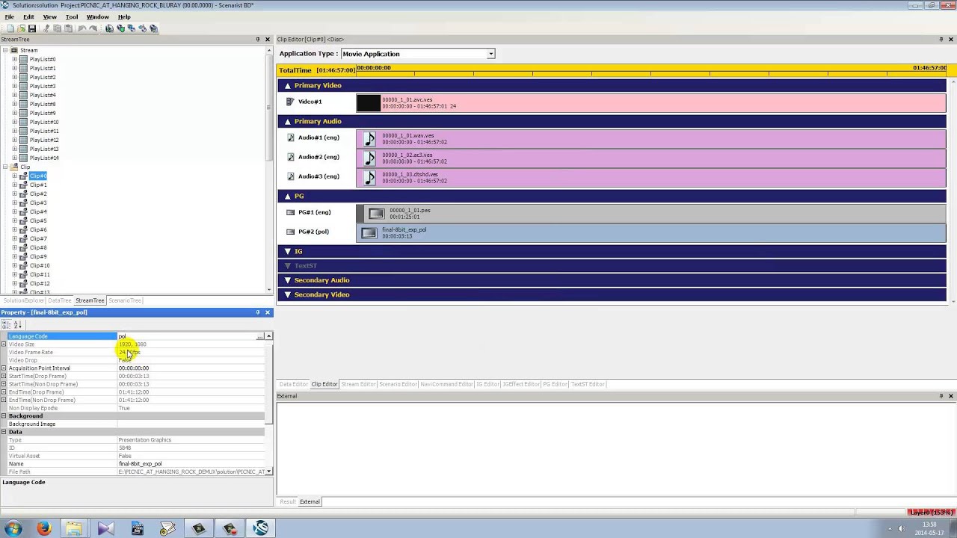The width and height of the screenshot is (957, 538).
Task: Expand PlayList#0 in StreamTree
Action: point(14,59)
